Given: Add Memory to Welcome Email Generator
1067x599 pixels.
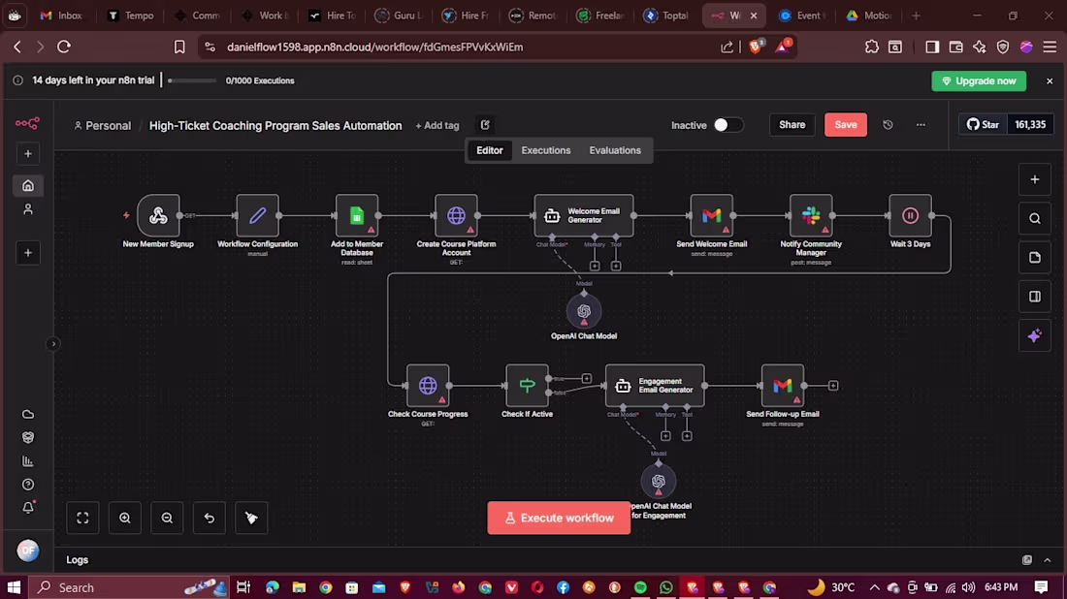Looking at the screenshot, I should pyautogui.click(x=595, y=266).
